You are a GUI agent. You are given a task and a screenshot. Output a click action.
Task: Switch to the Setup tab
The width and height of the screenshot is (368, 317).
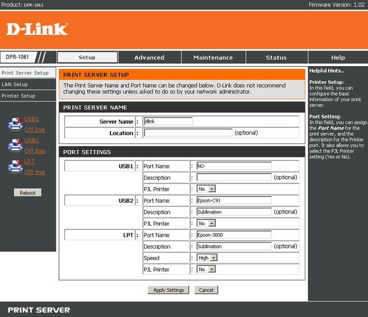(x=87, y=58)
